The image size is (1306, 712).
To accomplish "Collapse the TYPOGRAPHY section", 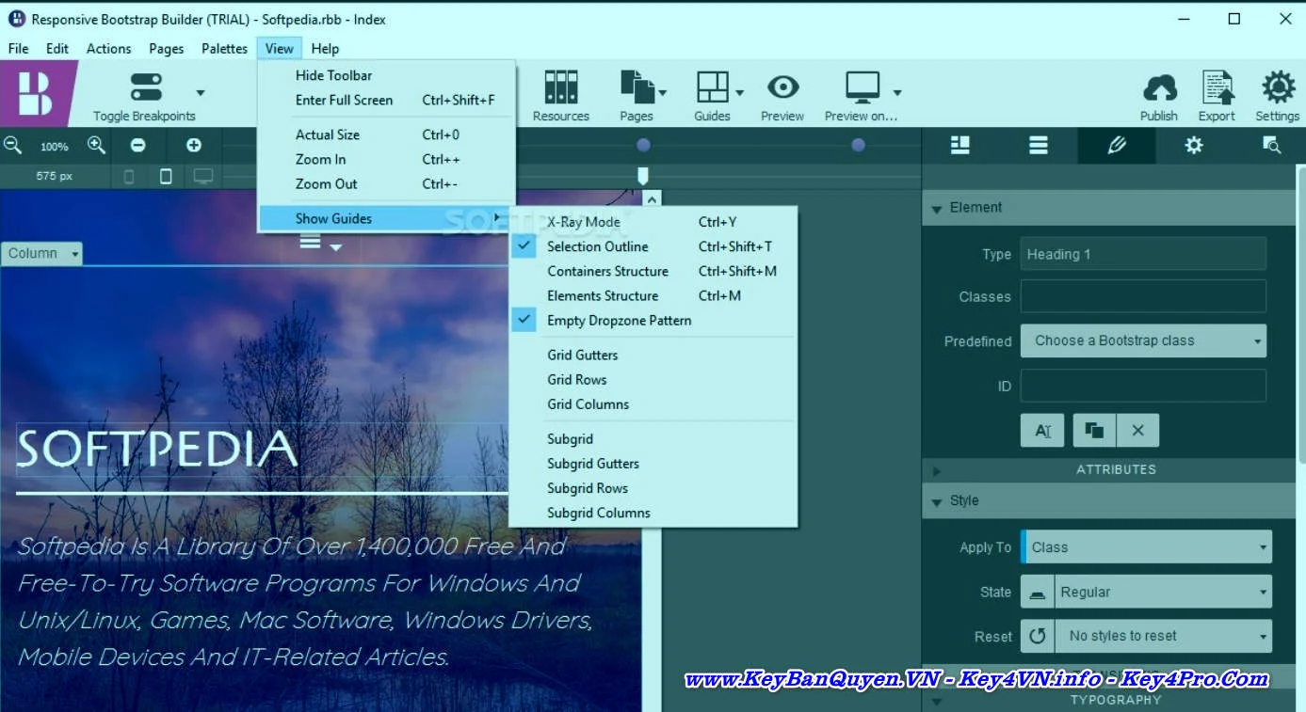I will (936, 701).
